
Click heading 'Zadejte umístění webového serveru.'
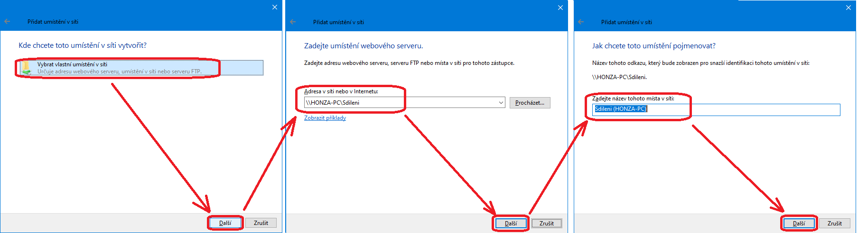(x=364, y=46)
